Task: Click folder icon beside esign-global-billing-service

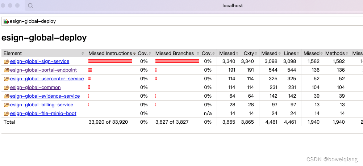Action: [x=7, y=105]
